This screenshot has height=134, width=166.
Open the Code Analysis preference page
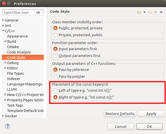point(19,52)
